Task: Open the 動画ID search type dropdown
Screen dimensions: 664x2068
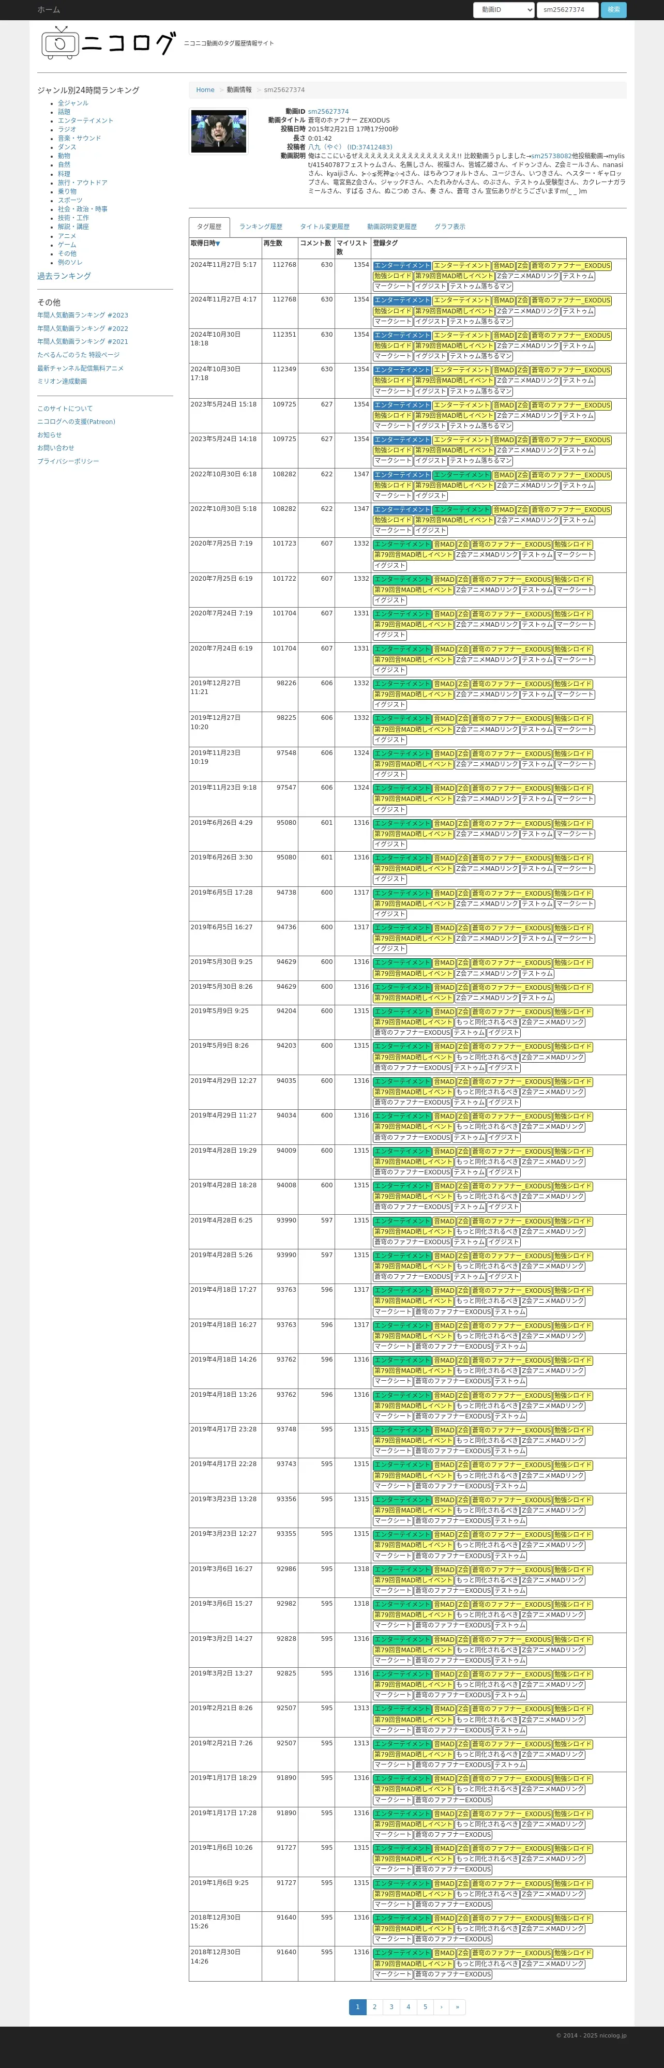Action: 503,10
